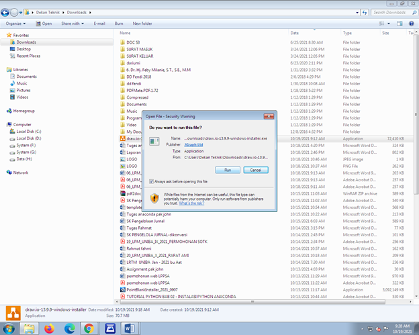
Task: Select Music library in the sidebar
Action: [x=21, y=84]
